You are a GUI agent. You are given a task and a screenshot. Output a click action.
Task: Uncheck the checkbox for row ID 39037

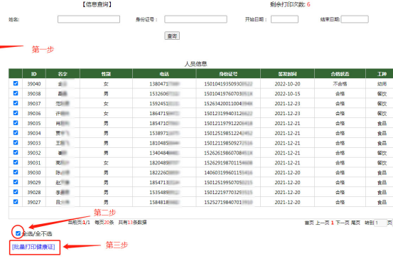pos(16,103)
